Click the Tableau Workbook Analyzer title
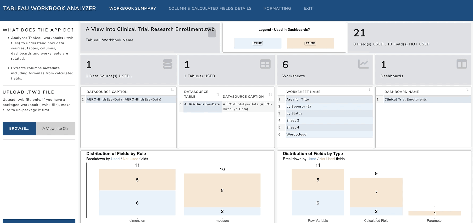This screenshot has width=473, height=223. pyautogui.click(x=49, y=8)
